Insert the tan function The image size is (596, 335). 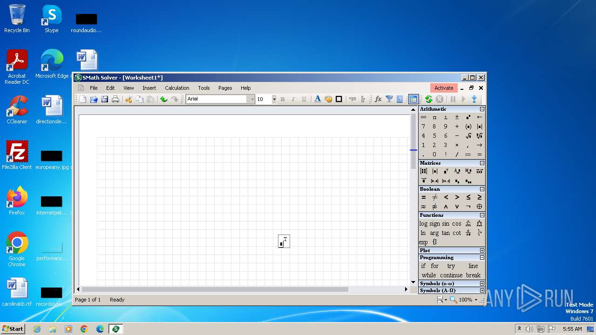click(446, 233)
